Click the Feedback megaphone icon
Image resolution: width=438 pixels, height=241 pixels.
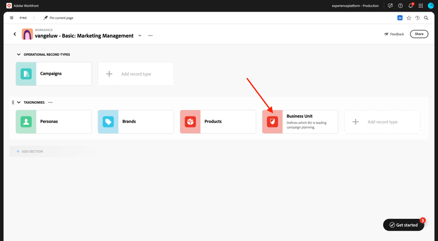(x=387, y=34)
